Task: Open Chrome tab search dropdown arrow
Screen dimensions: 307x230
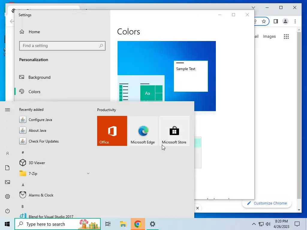Action: coord(253,7)
